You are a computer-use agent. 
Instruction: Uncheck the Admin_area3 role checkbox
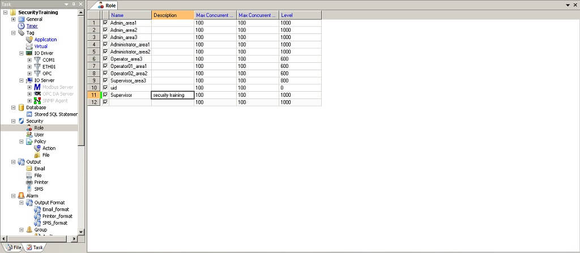105,37
